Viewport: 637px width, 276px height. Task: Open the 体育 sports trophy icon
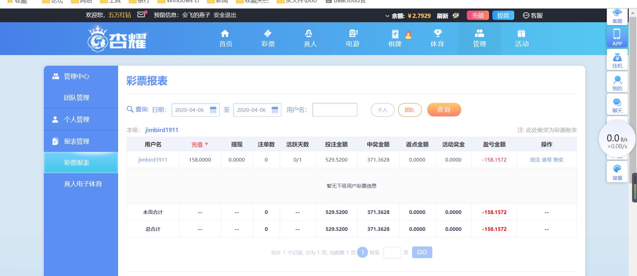coord(437,34)
